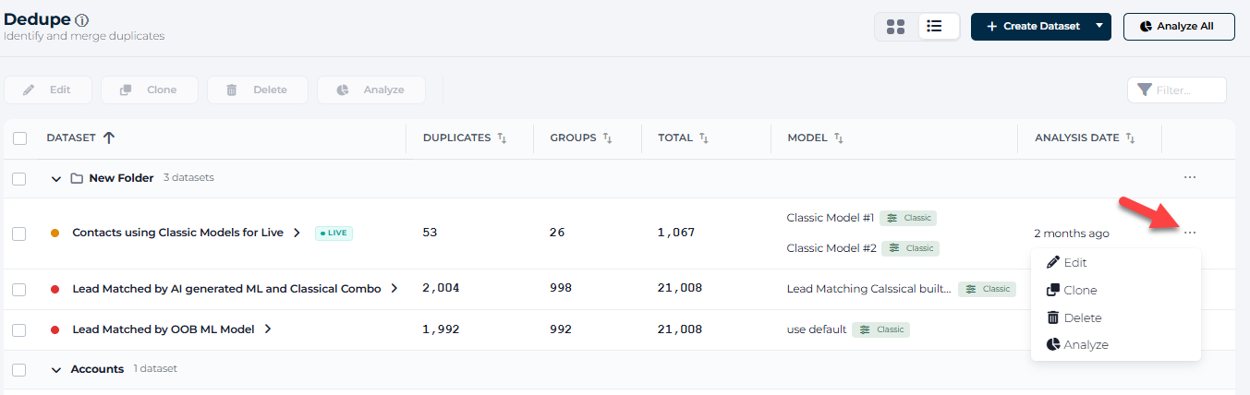The image size is (1250, 395).
Task: Open the Create Dataset dropdown arrow
Action: pos(1099,27)
